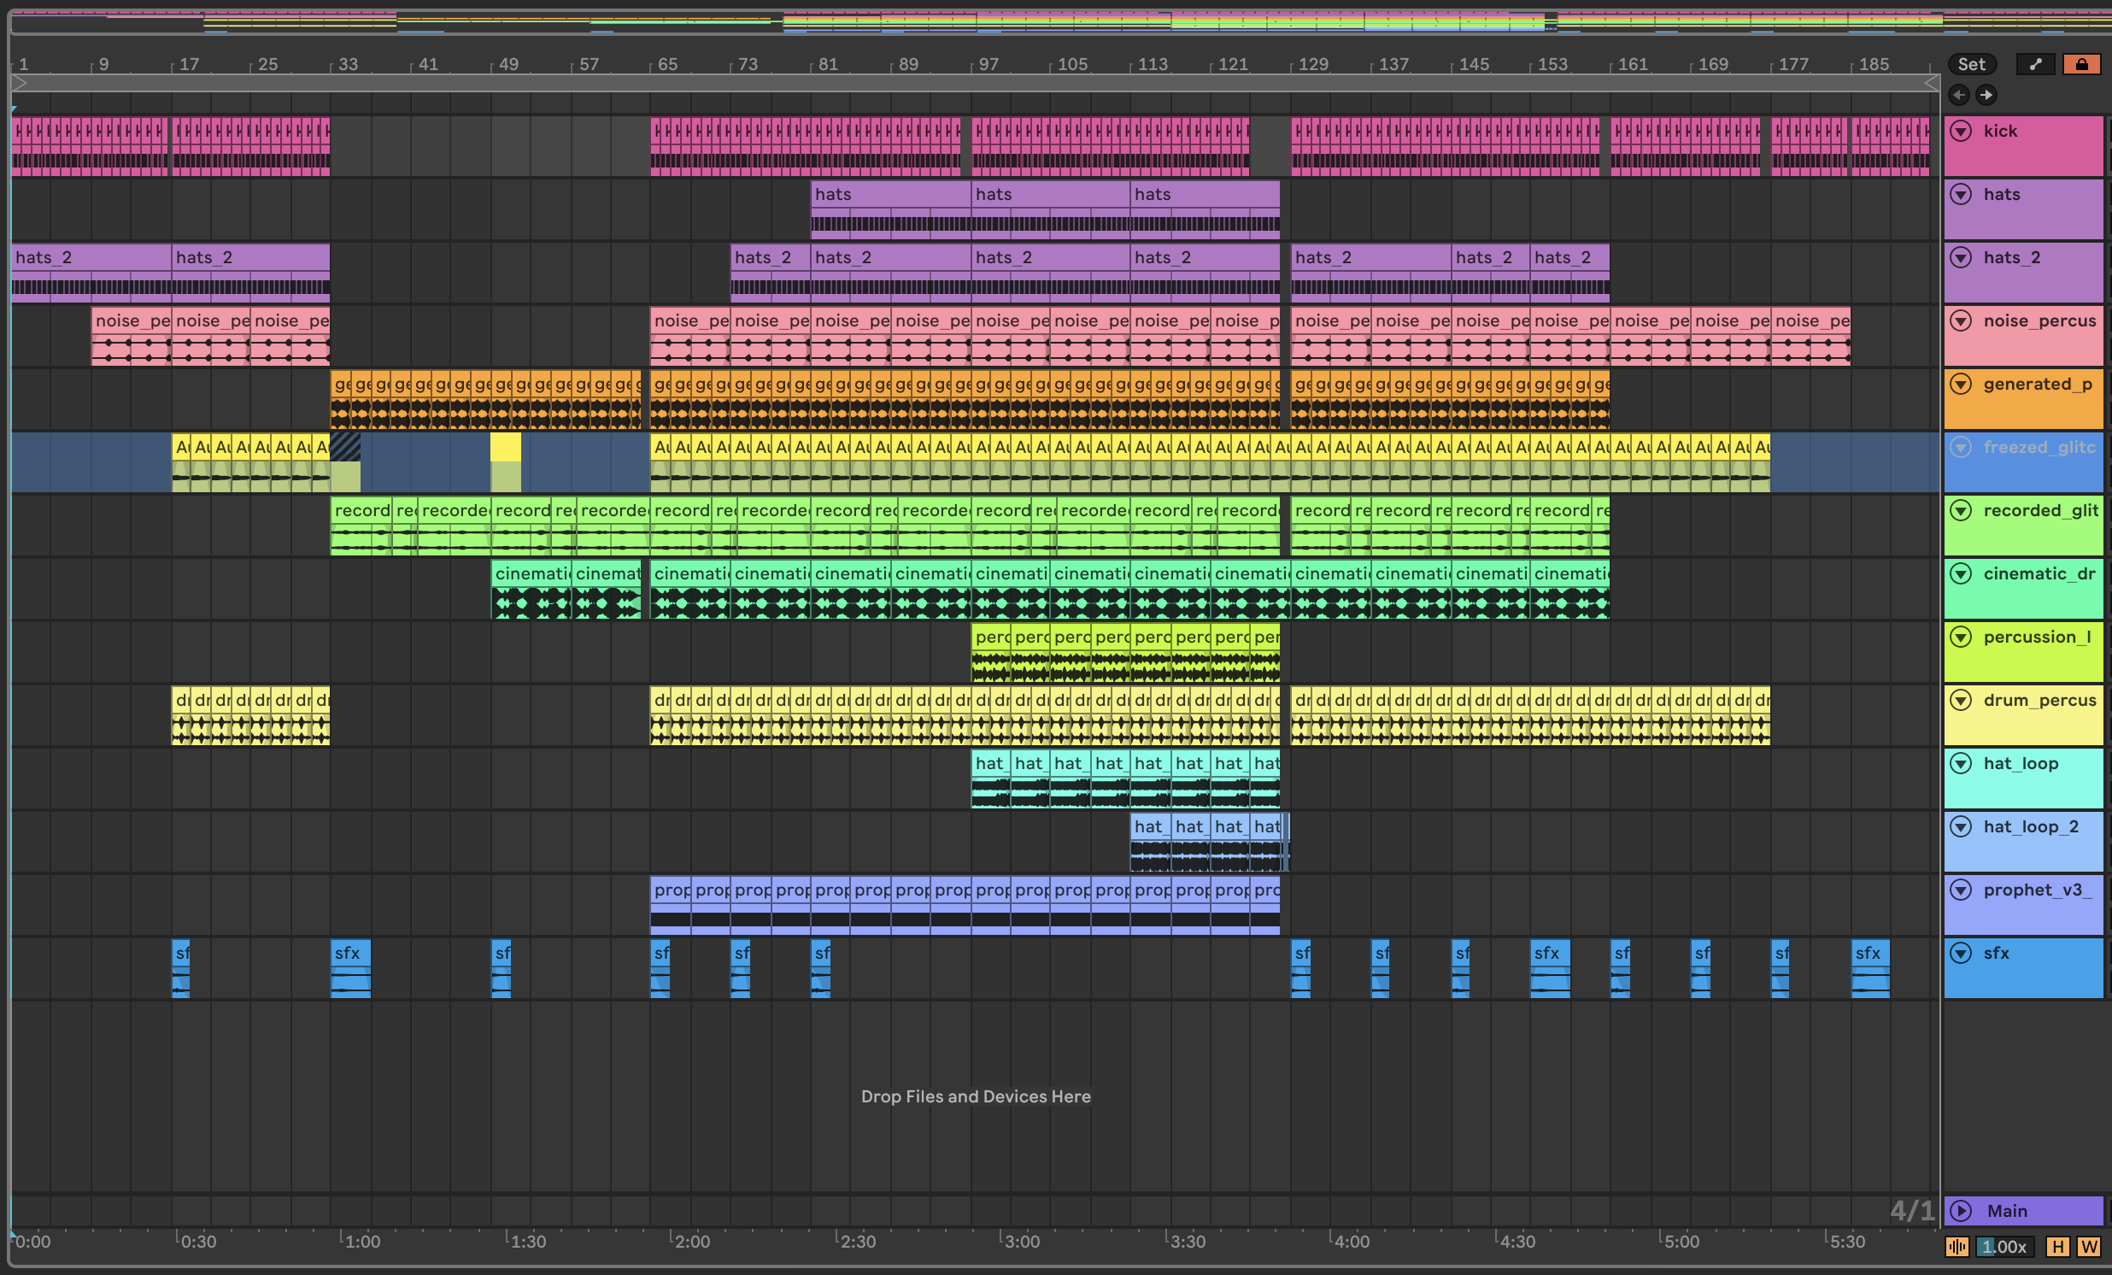2112x1275 pixels.
Task: Unfold the frozen freezed_glitc track
Action: tap(1961, 447)
